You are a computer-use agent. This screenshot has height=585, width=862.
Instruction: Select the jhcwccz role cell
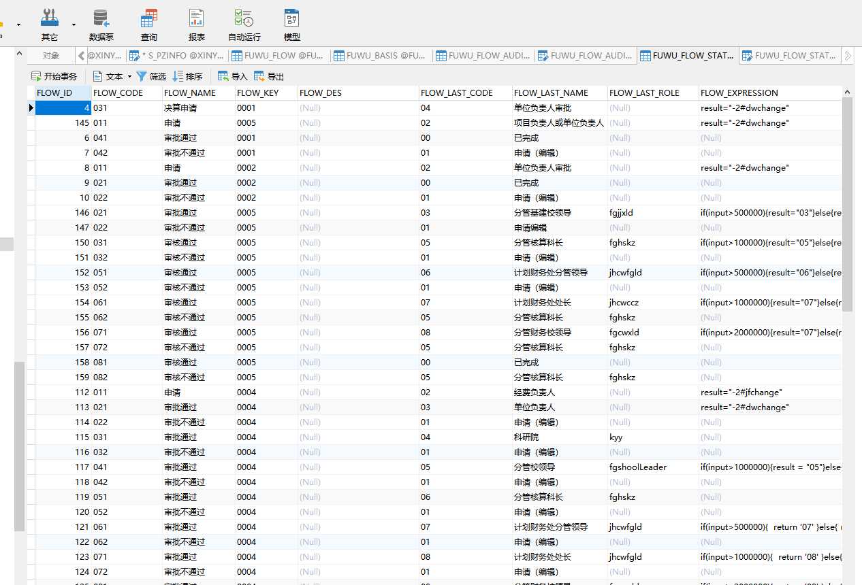pos(653,302)
